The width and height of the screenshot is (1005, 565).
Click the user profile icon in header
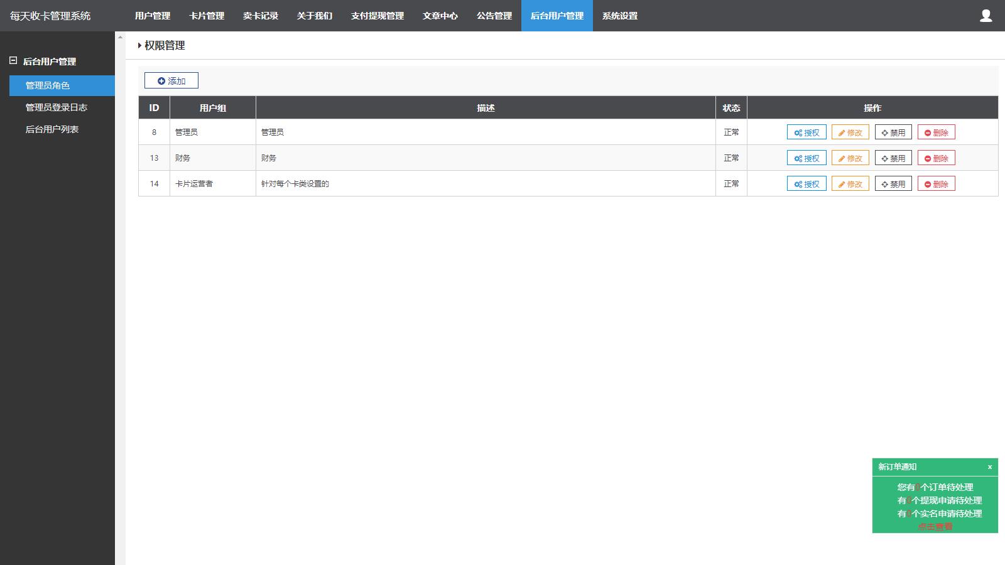pos(986,16)
